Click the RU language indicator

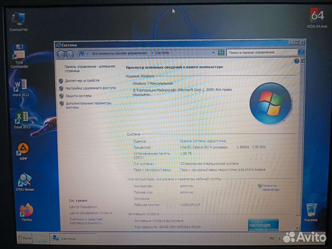coord(272,238)
